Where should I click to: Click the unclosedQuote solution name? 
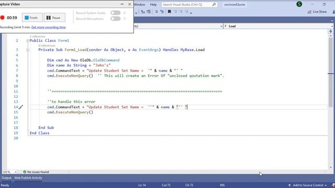tap(234, 5)
